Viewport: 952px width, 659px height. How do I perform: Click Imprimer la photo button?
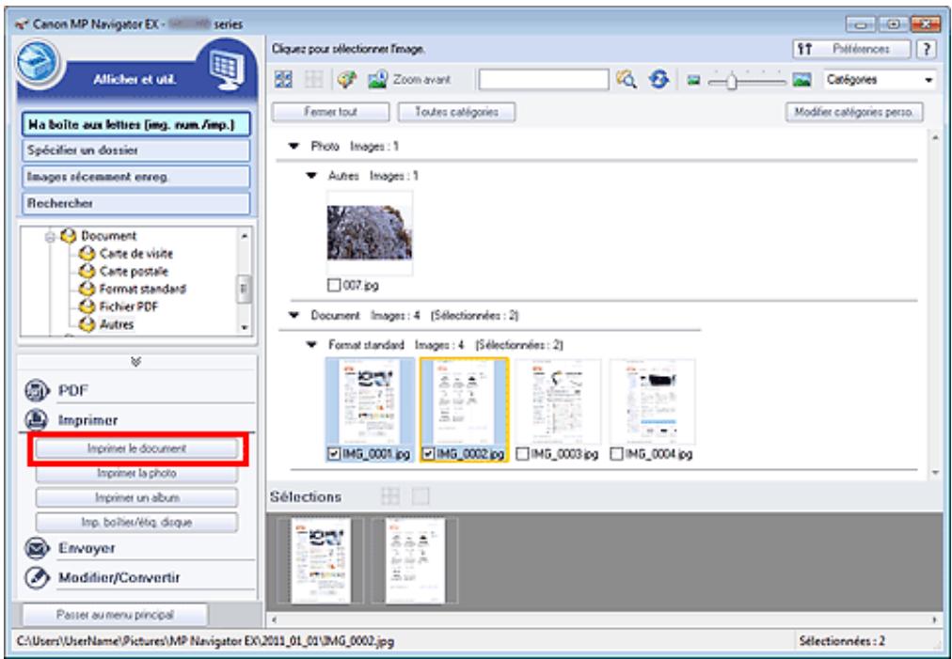(x=136, y=473)
